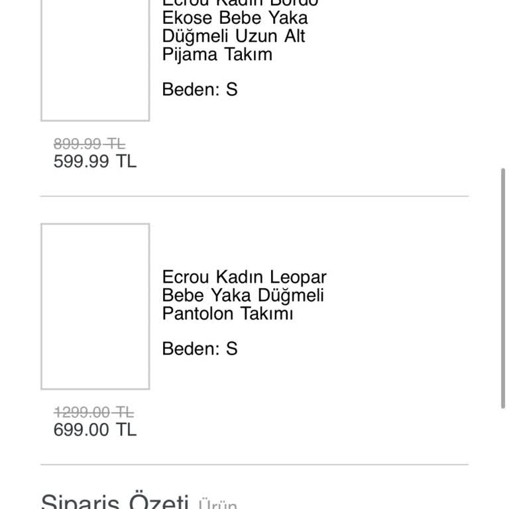Click the crossed-out 1299.00 TL price
This screenshot has height=509, width=509.
coord(93,412)
